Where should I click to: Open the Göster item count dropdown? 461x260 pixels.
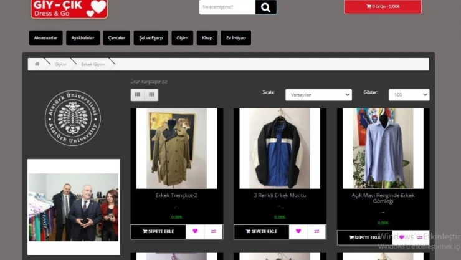coord(409,95)
